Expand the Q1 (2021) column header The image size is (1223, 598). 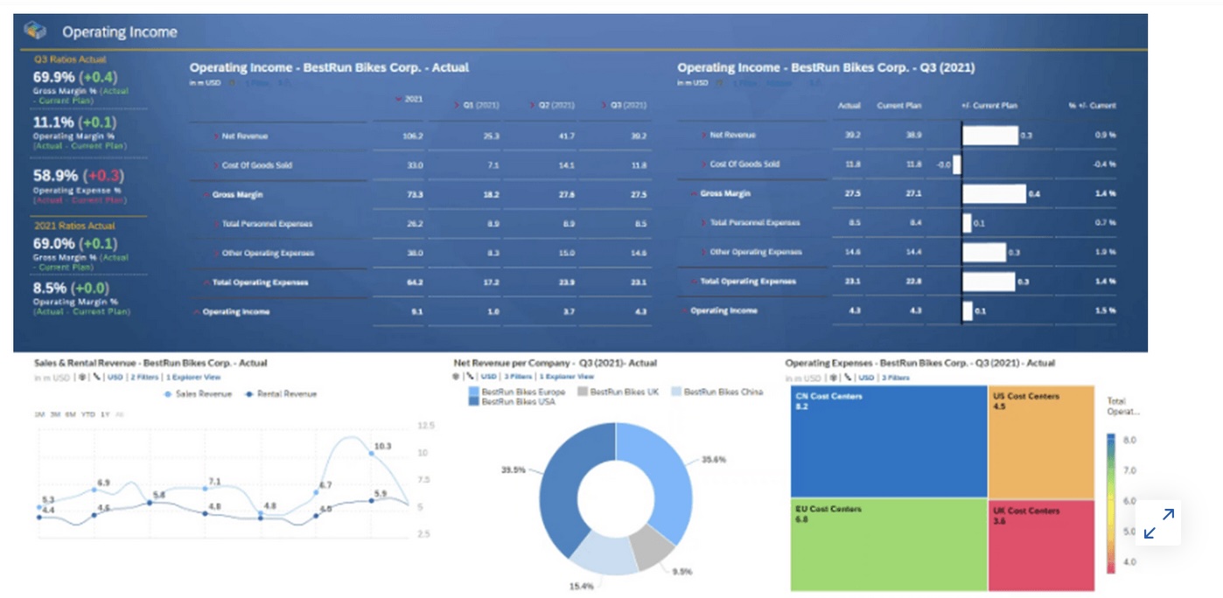coord(457,106)
